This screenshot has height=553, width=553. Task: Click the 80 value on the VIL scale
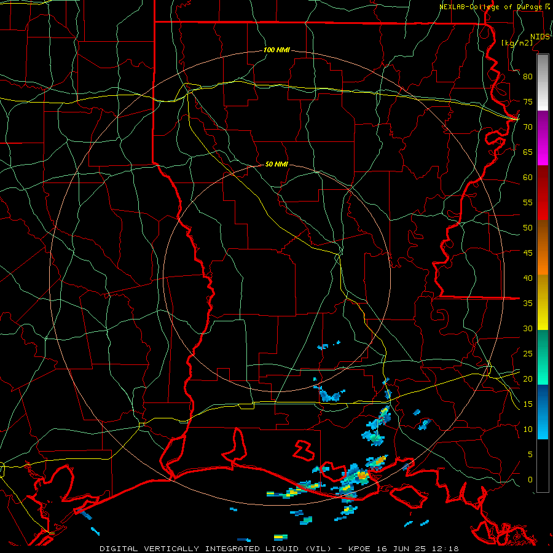pyautogui.click(x=528, y=77)
